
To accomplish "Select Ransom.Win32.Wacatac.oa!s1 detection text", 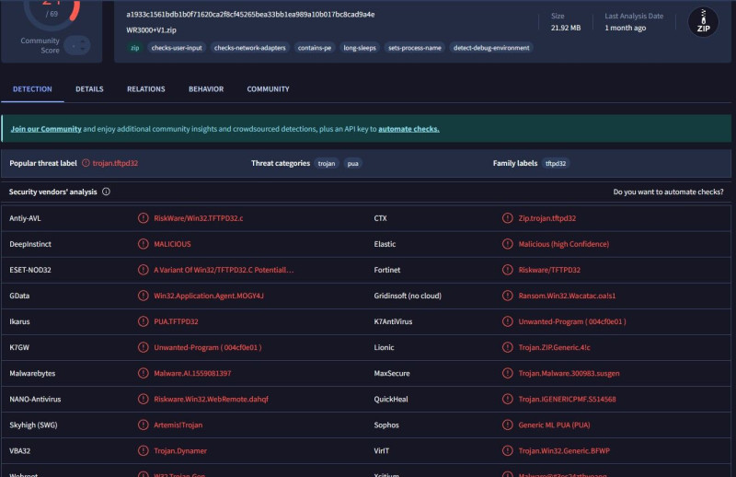I will [567, 296].
